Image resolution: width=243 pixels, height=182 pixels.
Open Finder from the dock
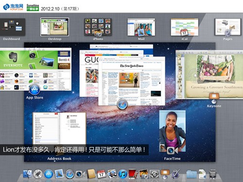point(27,174)
